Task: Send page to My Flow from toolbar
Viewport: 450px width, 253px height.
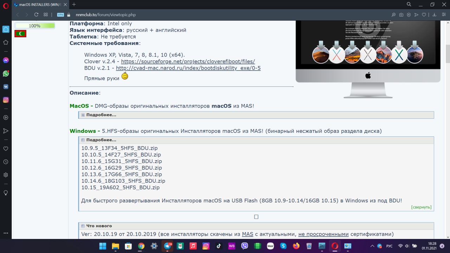Action: tap(417, 15)
